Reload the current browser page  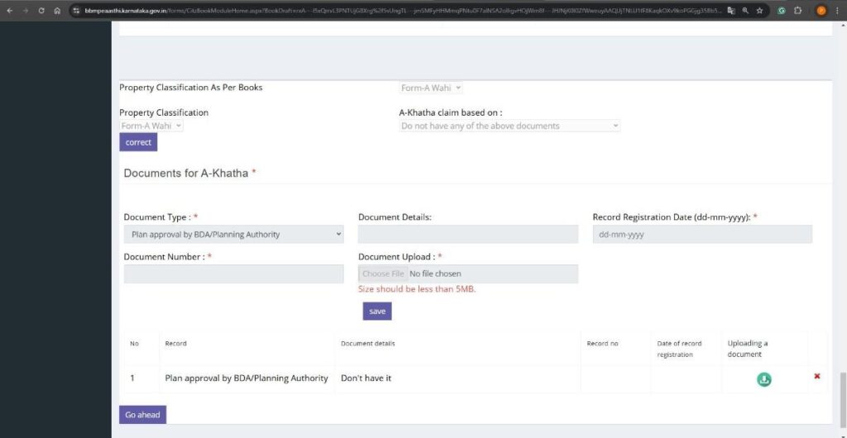click(41, 11)
